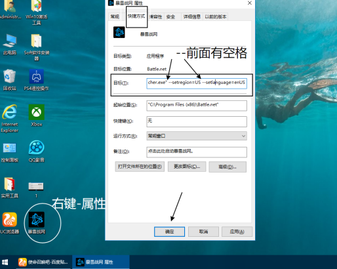The height and width of the screenshot is (269, 337).
Task: Switch to the Security tab
Action: point(170,17)
